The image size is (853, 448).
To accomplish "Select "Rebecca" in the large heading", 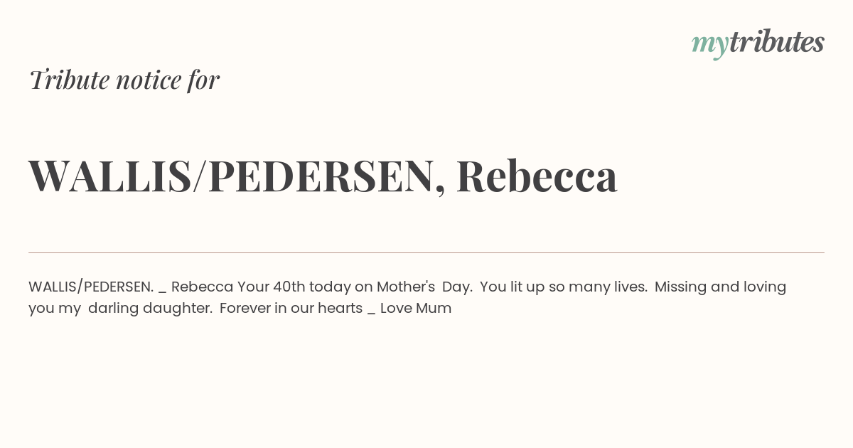I will (537, 176).
